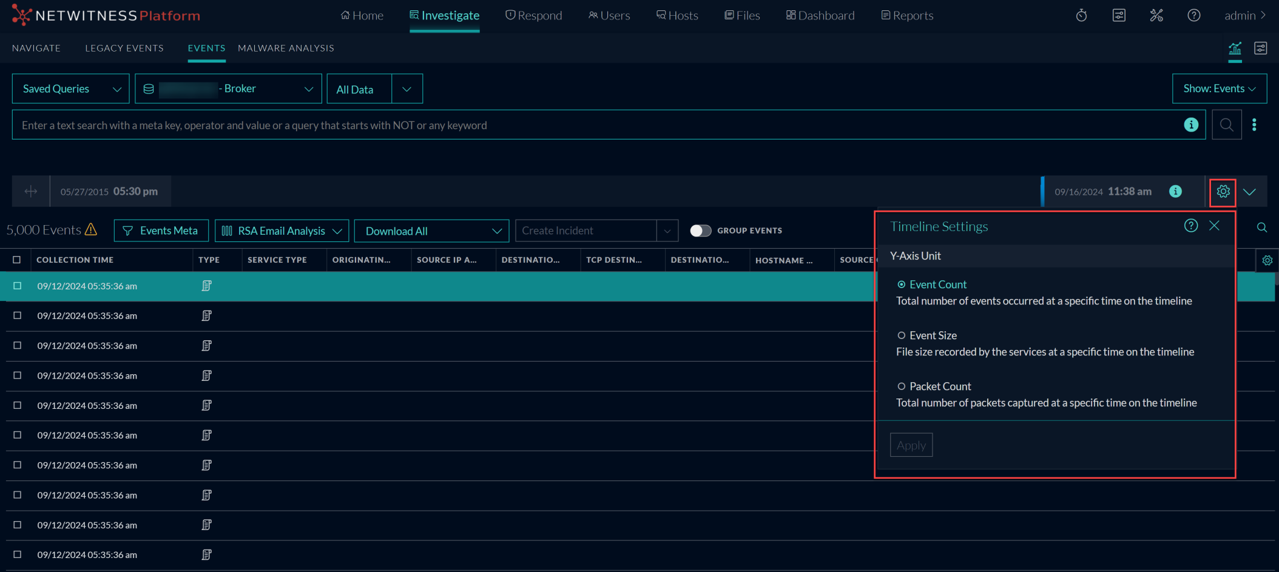
Task: Open the query bar three-dot menu
Action: click(x=1254, y=125)
